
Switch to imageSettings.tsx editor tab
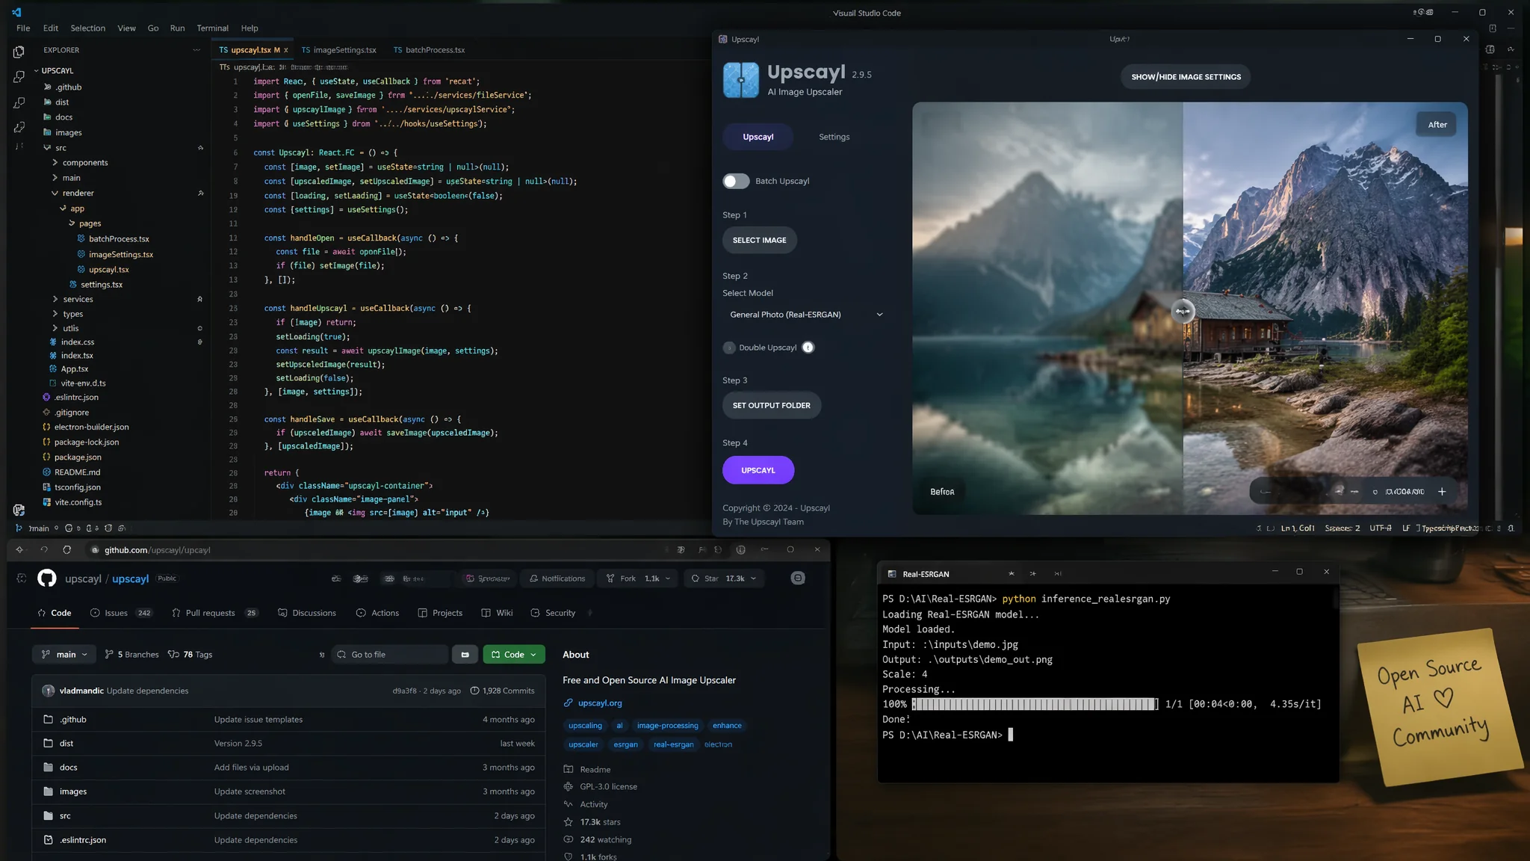(338, 50)
